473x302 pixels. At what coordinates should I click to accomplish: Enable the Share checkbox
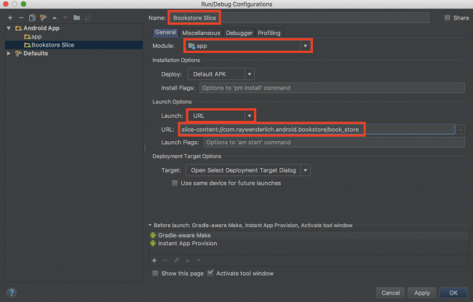448,17
